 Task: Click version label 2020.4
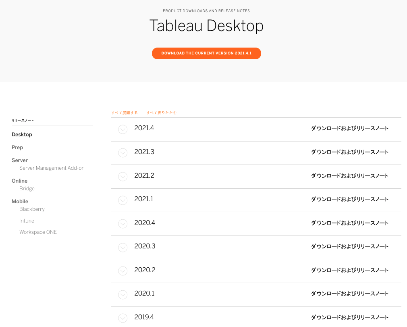[x=145, y=223]
